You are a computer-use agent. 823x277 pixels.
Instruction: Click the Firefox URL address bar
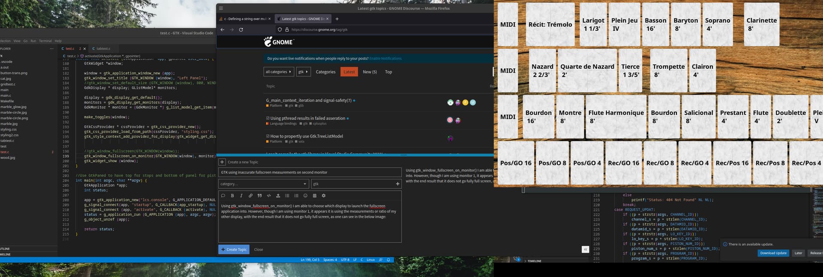(386, 29)
